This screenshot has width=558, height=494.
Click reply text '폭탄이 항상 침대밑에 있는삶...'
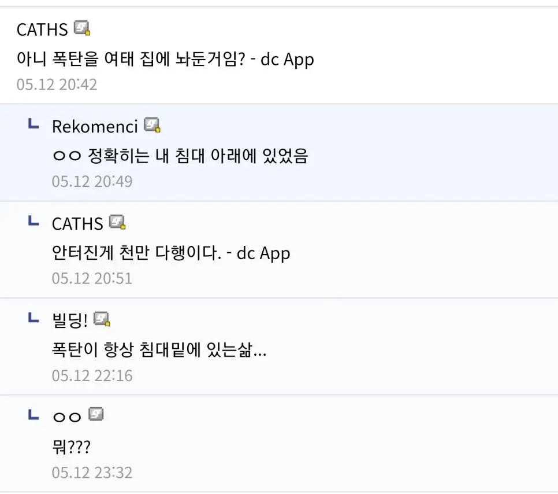click(x=159, y=349)
